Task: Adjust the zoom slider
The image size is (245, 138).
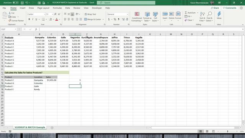Action: 227,131
